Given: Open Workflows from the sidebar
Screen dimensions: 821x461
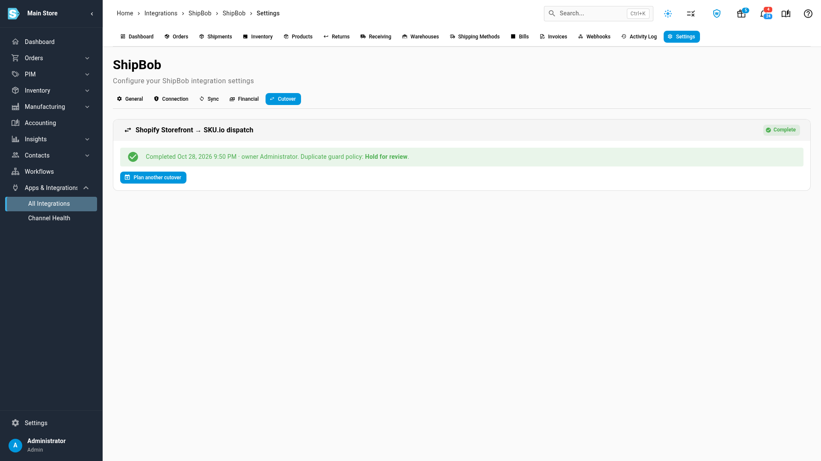Looking at the screenshot, I should point(51,172).
